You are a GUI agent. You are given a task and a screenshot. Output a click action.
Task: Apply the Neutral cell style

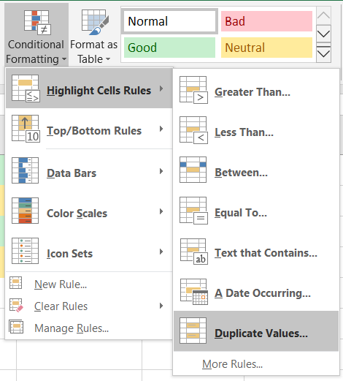coord(266,48)
